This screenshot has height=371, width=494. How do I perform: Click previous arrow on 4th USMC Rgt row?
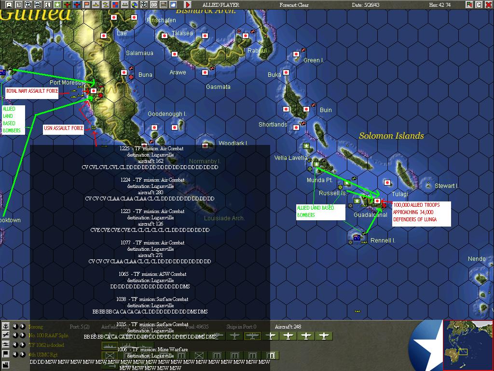coord(15,354)
